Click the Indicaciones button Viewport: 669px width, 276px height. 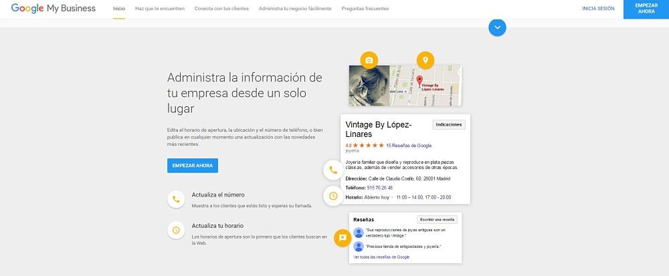(x=449, y=124)
